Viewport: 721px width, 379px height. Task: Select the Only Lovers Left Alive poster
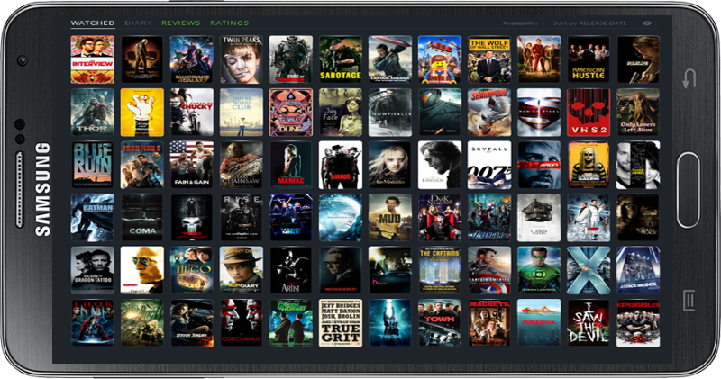[x=638, y=113]
